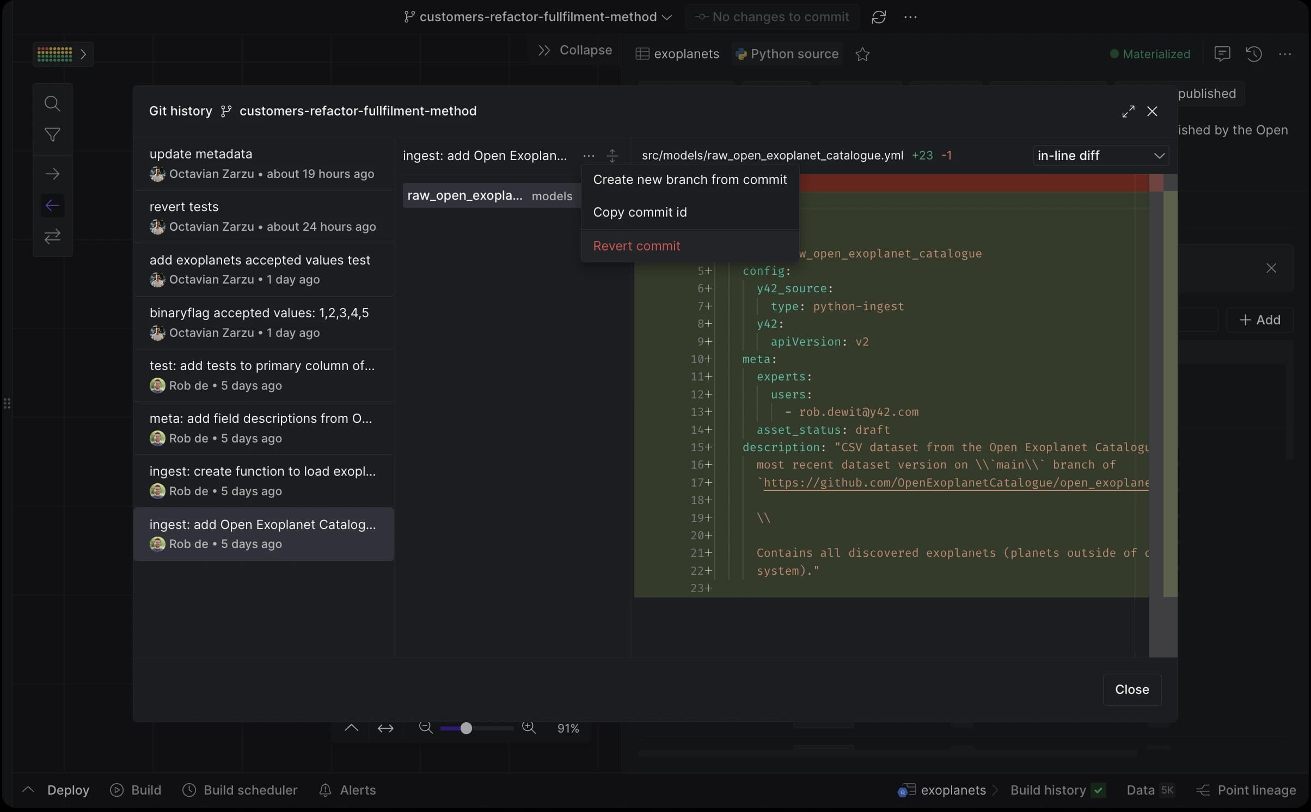Expand the Git history panel fullscreen toggle
The height and width of the screenshot is (812, 1311).
point(1128,112)
